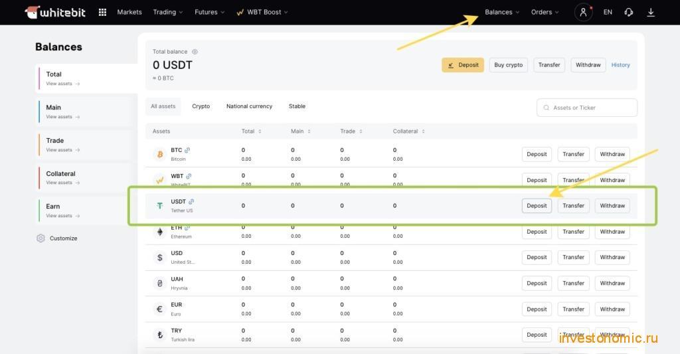Select the All assets tab
The width and height of the screenshot is (680, 354).
[x=163, y=106]
